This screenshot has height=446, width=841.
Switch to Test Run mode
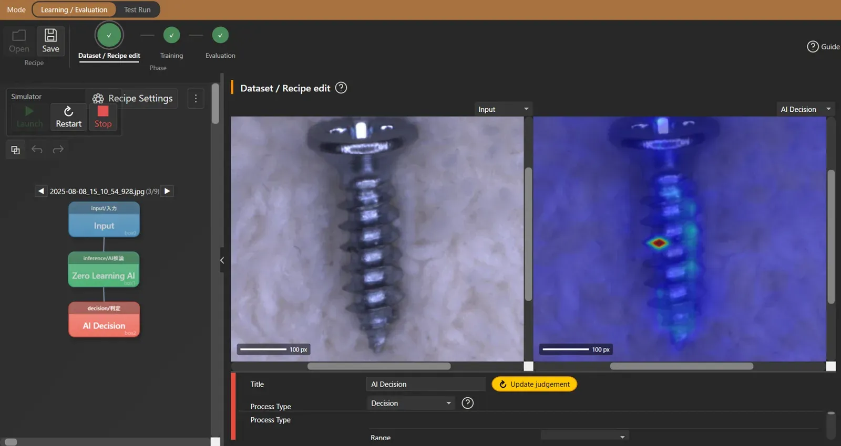(137, 9)
